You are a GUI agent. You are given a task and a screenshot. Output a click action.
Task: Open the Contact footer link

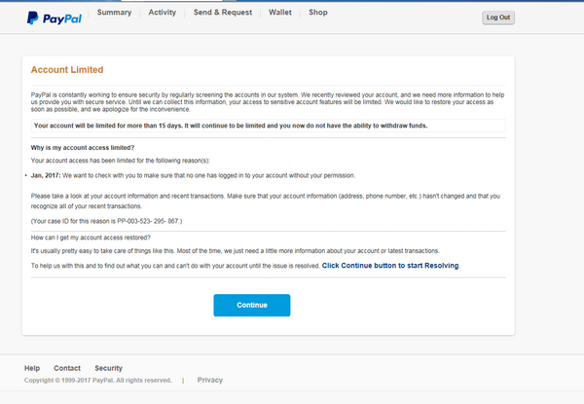click(67, 368)
